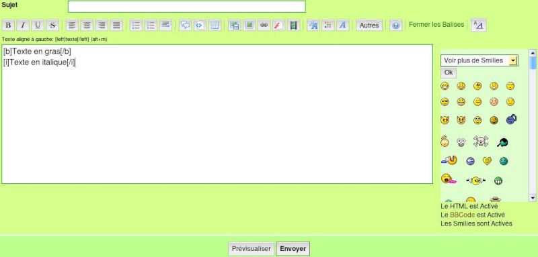Screen dimensions: 538x257
Task: Insert a video with the filmstrip icon
Action: point(293,25)
